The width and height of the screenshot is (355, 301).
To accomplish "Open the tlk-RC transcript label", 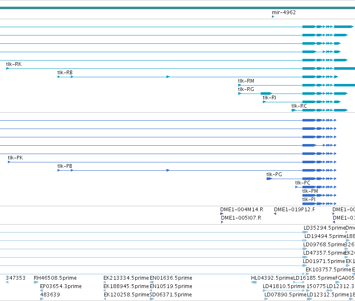I will [299, 106].
